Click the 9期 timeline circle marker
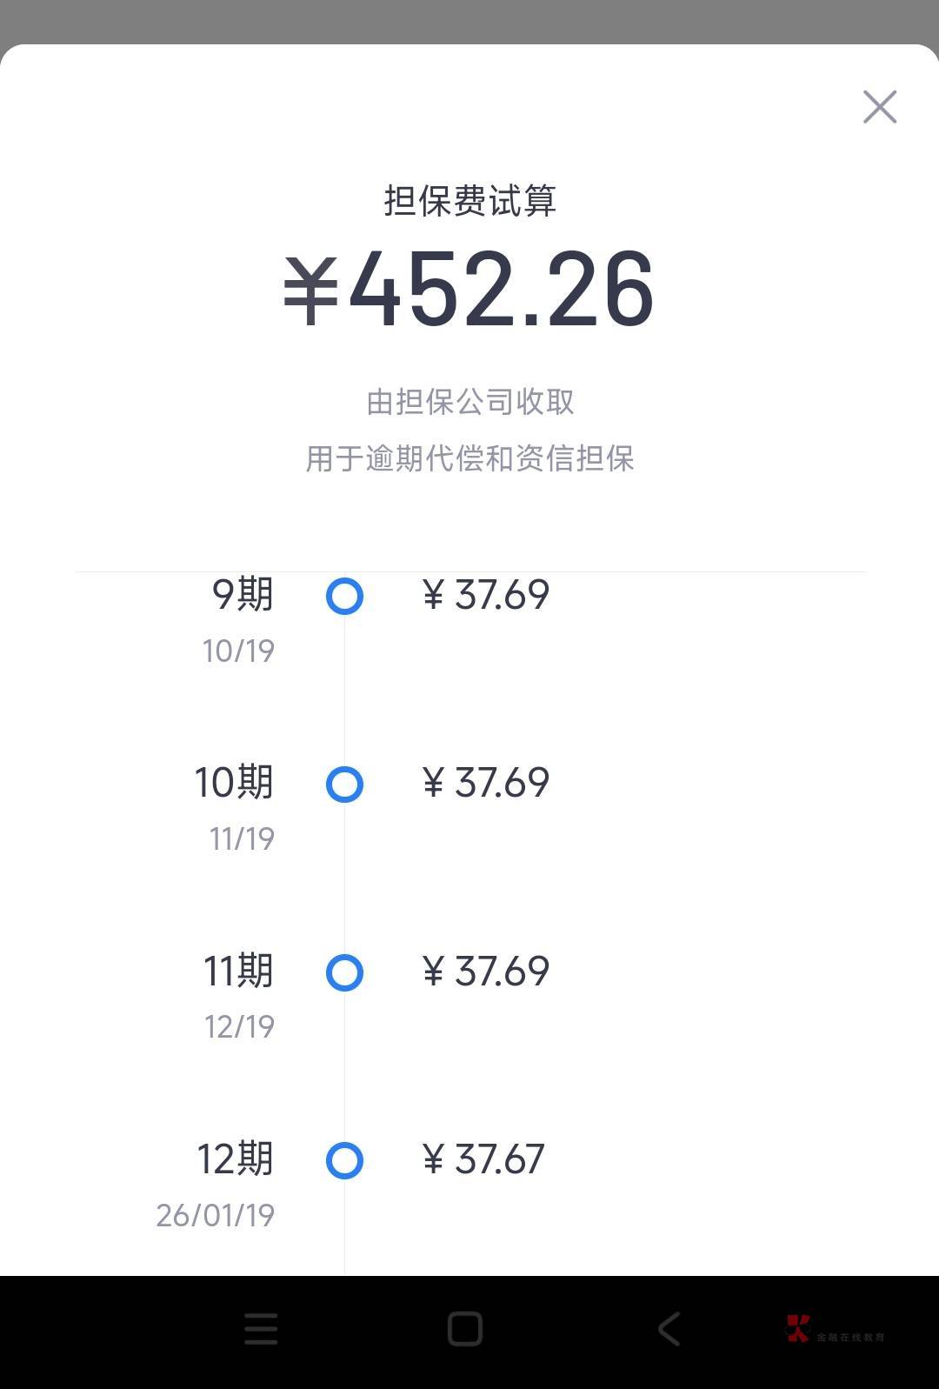The image size is (939, 1389). [x=344, y=597]
